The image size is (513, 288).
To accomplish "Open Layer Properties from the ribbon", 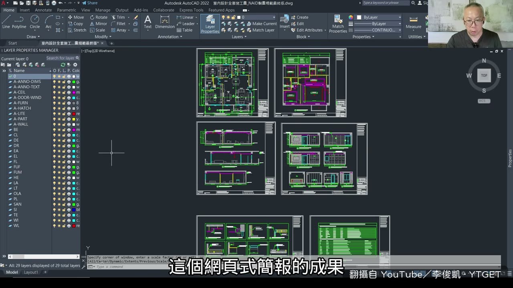I will [x=210, y=24].
